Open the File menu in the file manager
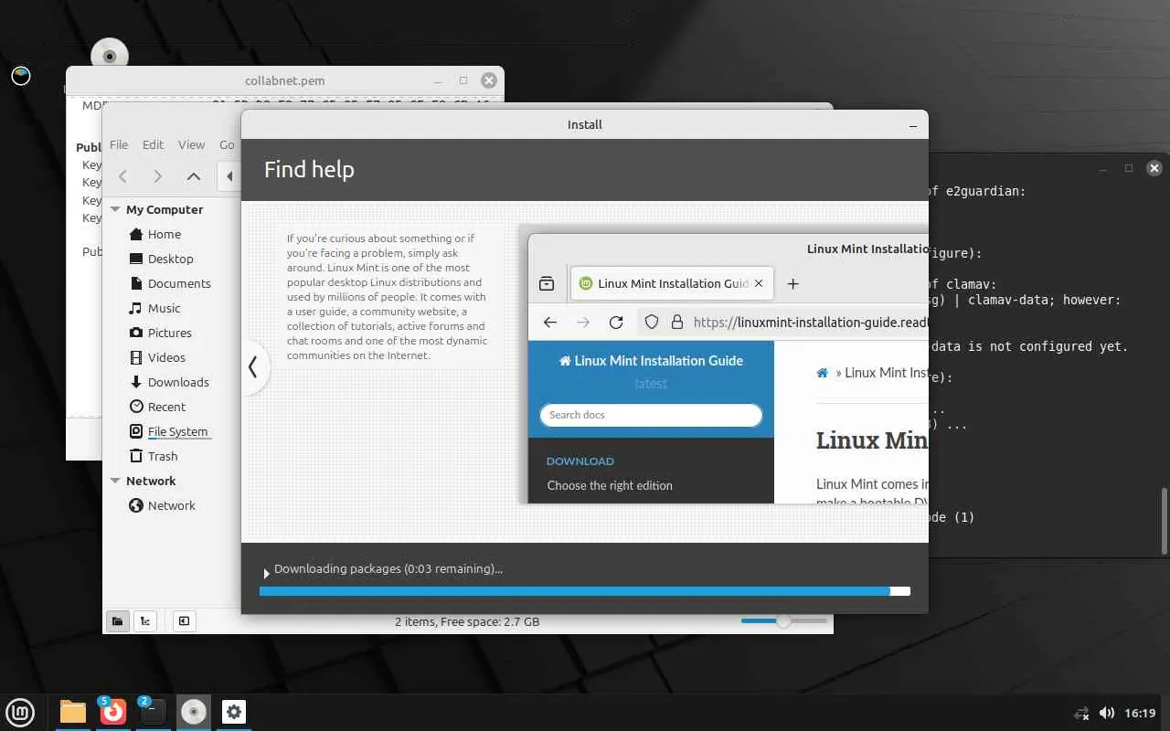Image resolution: width=1170 pixels, height=731 pixels. pos(119,144)
